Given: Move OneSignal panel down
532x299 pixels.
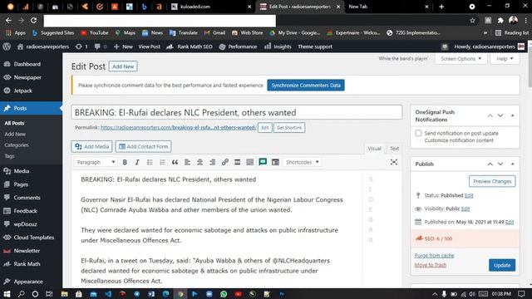Looking at the screenshot, I should pos(500,115).
